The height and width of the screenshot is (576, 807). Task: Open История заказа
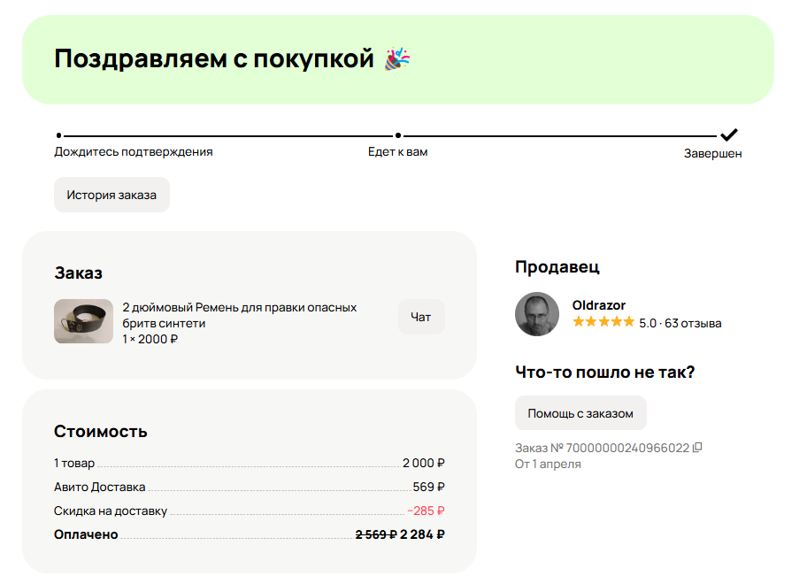(111, 195)
